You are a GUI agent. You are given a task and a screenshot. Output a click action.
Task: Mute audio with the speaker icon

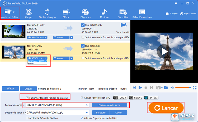[x=172, y=88]
